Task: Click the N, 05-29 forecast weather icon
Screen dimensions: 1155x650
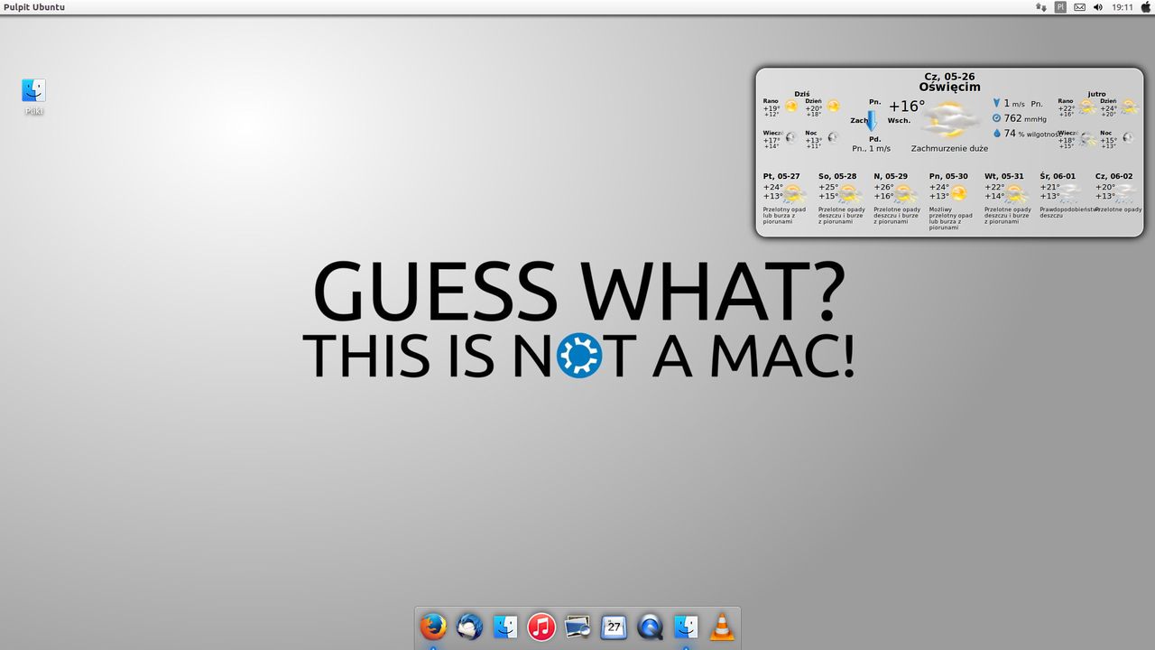Action: pyautogui.click(x=905, y=193)
